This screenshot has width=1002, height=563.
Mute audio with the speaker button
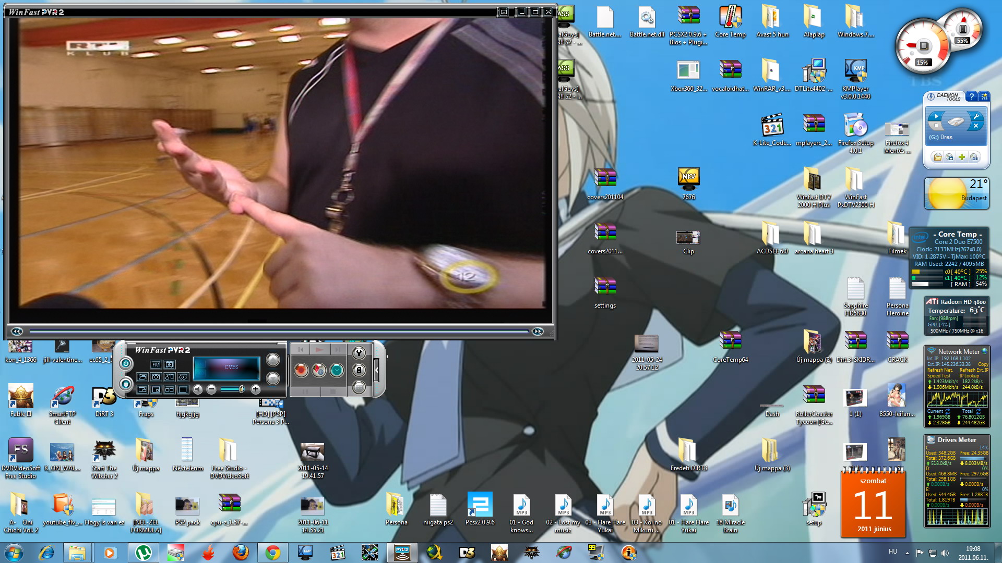pos(198,389)
